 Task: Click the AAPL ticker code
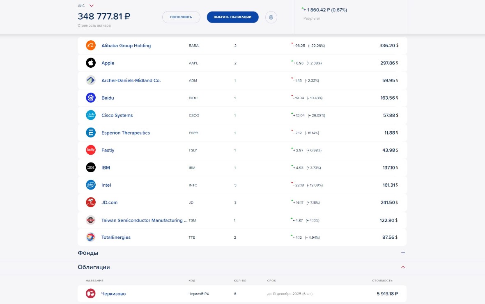point(193,63)
